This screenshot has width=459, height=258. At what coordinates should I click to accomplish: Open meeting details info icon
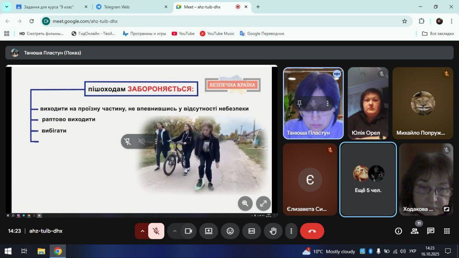tap(398, 231)
